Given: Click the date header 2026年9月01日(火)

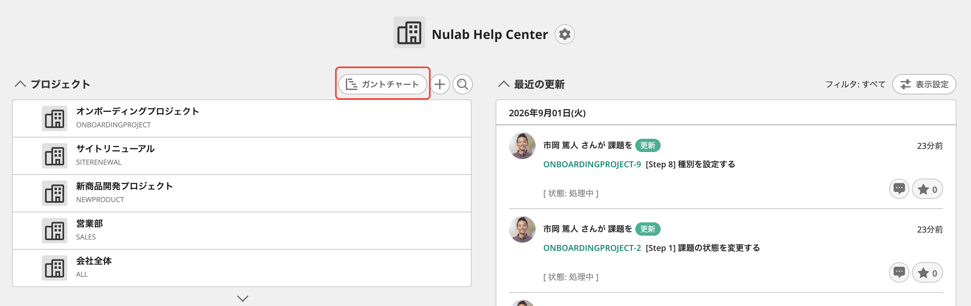Looking at the screenshot, I should 547,113.
